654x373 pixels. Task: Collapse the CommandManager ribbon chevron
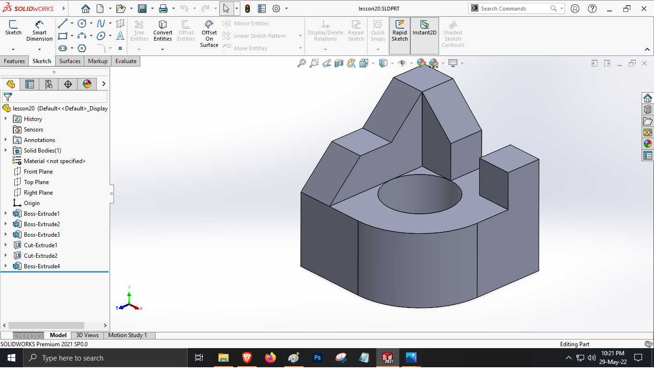coord(647,49)
